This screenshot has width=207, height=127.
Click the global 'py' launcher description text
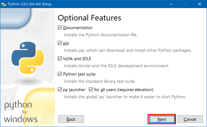[125, 97]
